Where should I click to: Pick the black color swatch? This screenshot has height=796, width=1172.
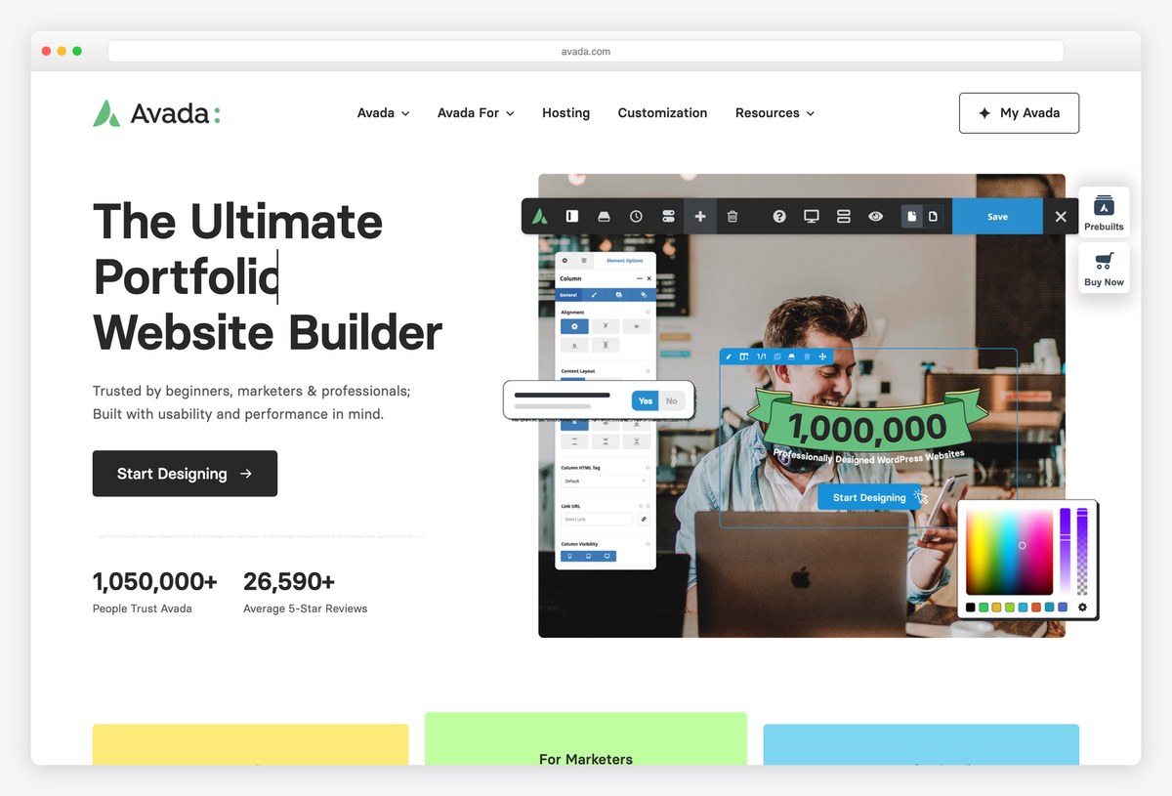pos(971,607)
